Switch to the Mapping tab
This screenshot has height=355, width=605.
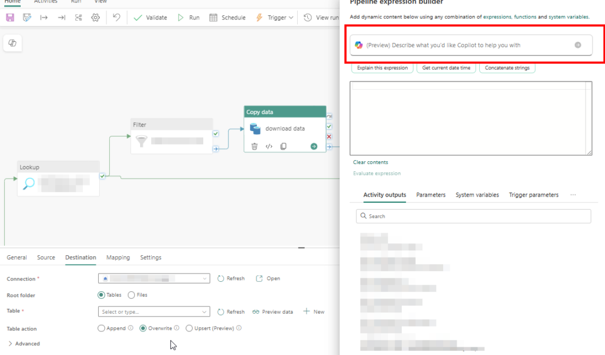(118, 258)
